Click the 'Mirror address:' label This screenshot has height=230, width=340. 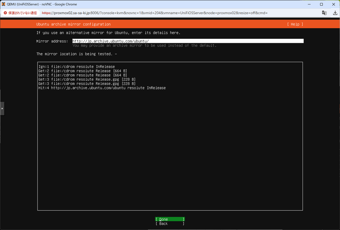tap(52, 41)
